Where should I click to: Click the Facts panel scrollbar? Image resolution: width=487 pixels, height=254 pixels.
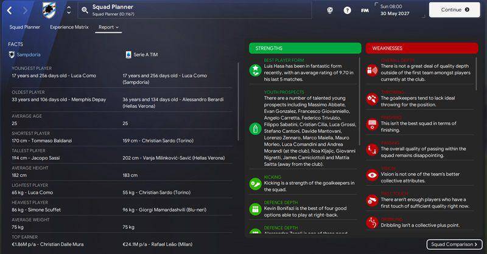point(238,101)
